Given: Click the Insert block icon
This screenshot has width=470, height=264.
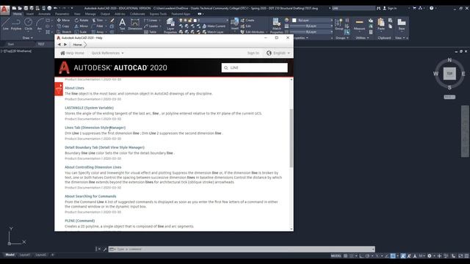Looking at the screenshot, I should coord(235,24).
